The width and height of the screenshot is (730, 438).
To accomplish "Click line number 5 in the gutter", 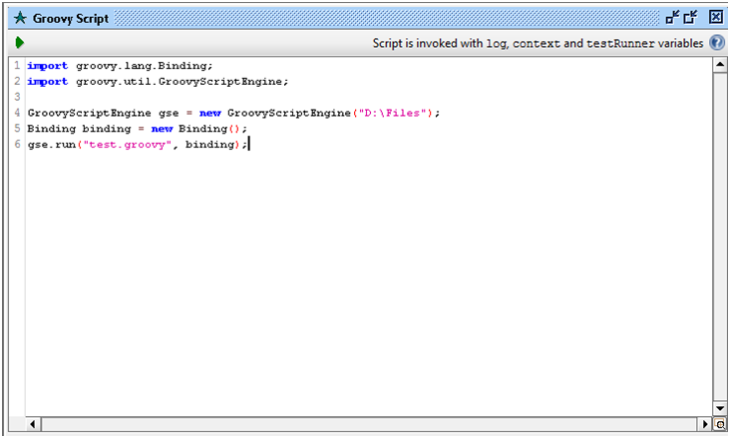I will tap(17, 129).
